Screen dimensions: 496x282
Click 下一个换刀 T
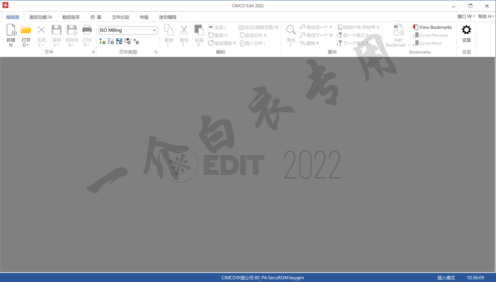click(353, 43)
